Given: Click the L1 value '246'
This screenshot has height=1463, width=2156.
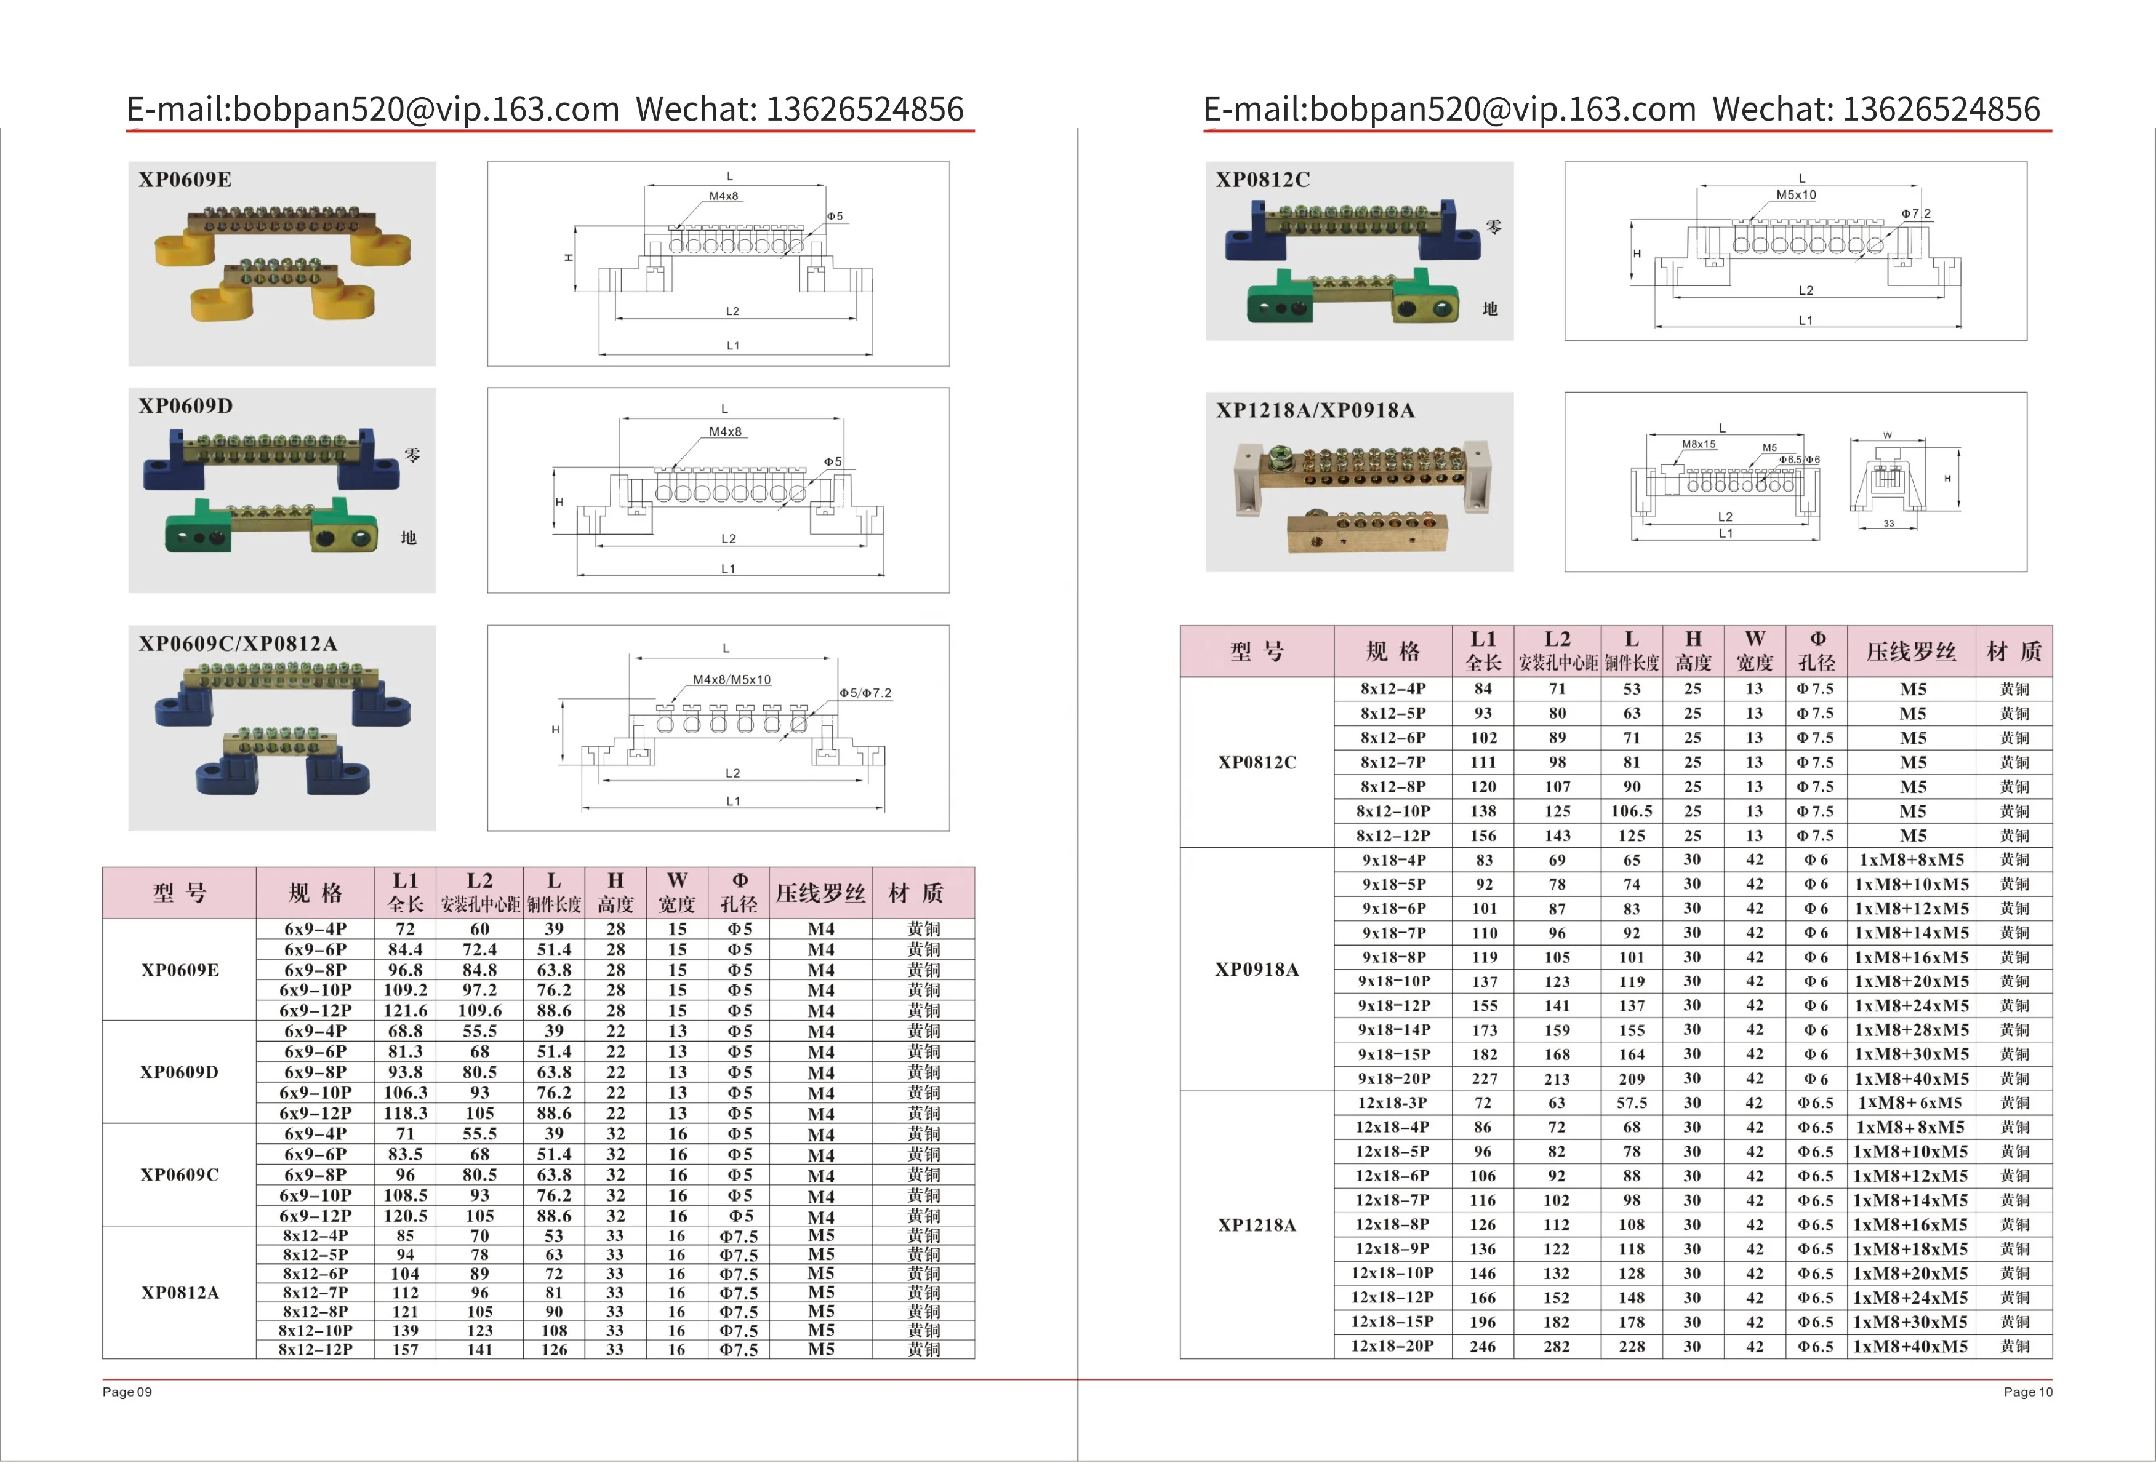Looking at the screenshot, I should pyautogui.click(x=1483, y=1346).
